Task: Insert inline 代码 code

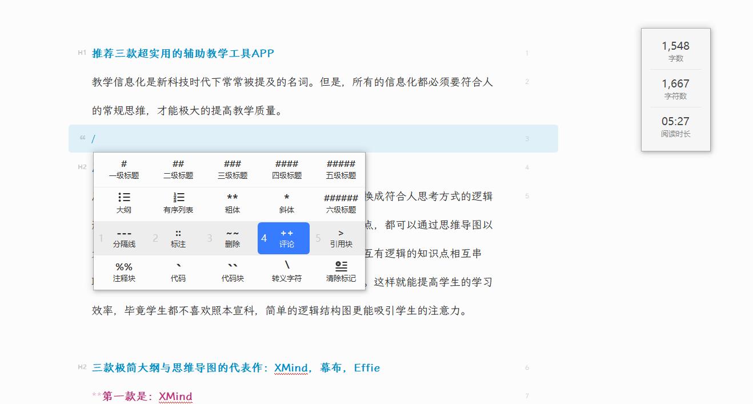Action: (178, 273)
